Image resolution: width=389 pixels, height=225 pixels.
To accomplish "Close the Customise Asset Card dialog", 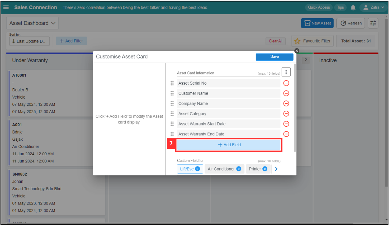I will coord(297,51).
